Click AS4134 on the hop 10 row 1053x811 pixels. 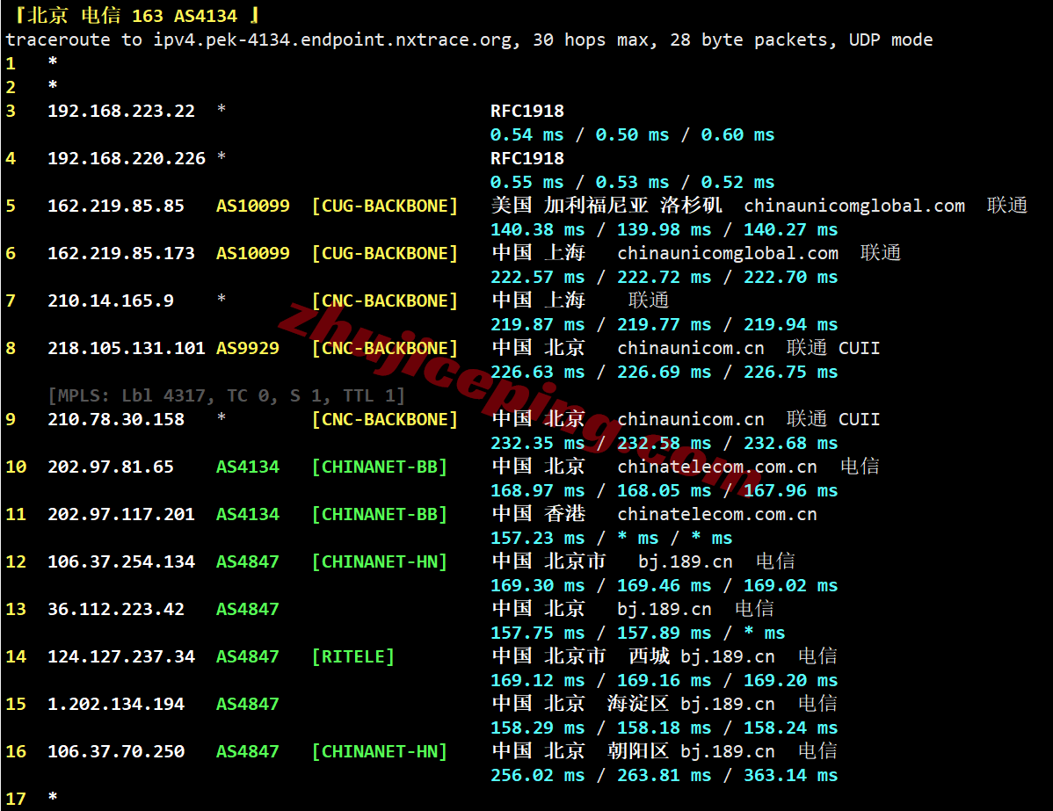248,467
